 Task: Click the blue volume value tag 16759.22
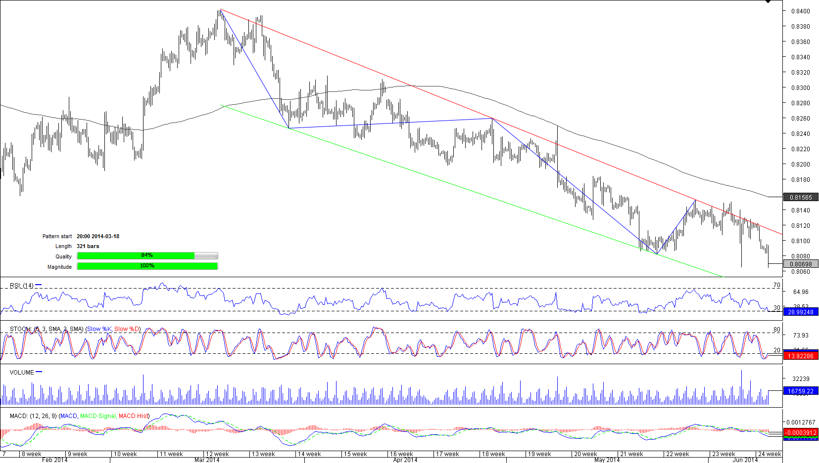(800, 391)
